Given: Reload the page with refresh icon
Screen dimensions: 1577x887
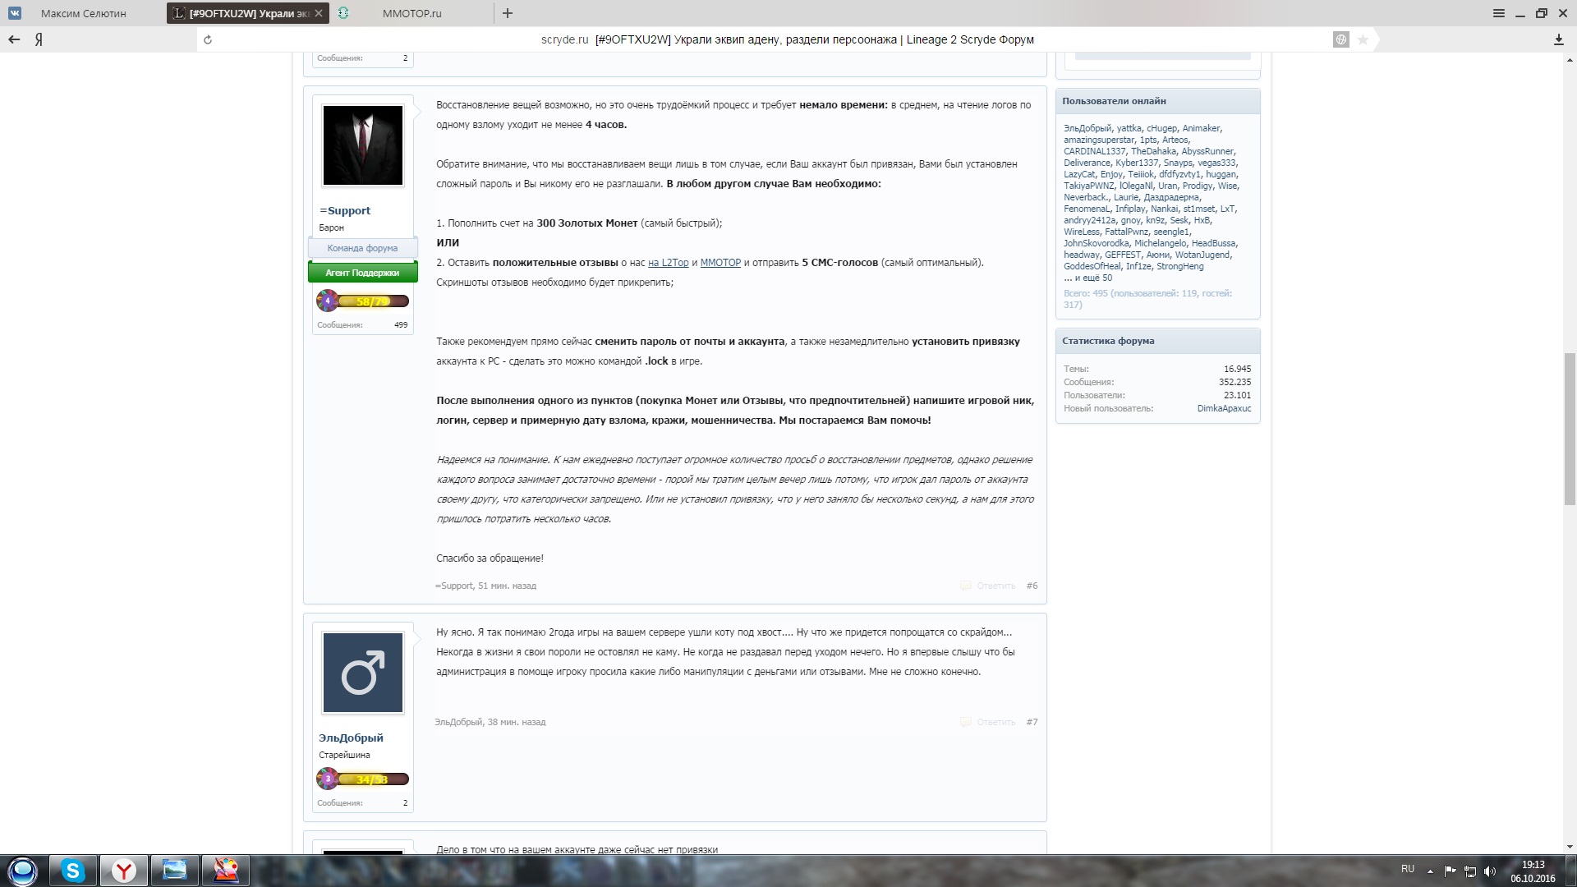Looking at the screenshot, I should tap(208, 39).
